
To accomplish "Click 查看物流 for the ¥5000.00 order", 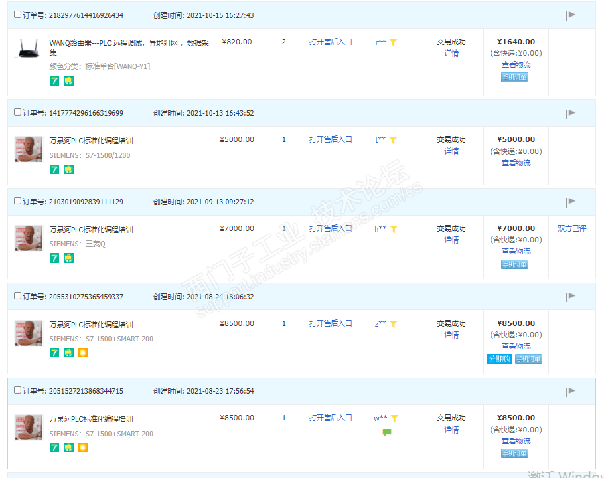I will click(516, 163).
